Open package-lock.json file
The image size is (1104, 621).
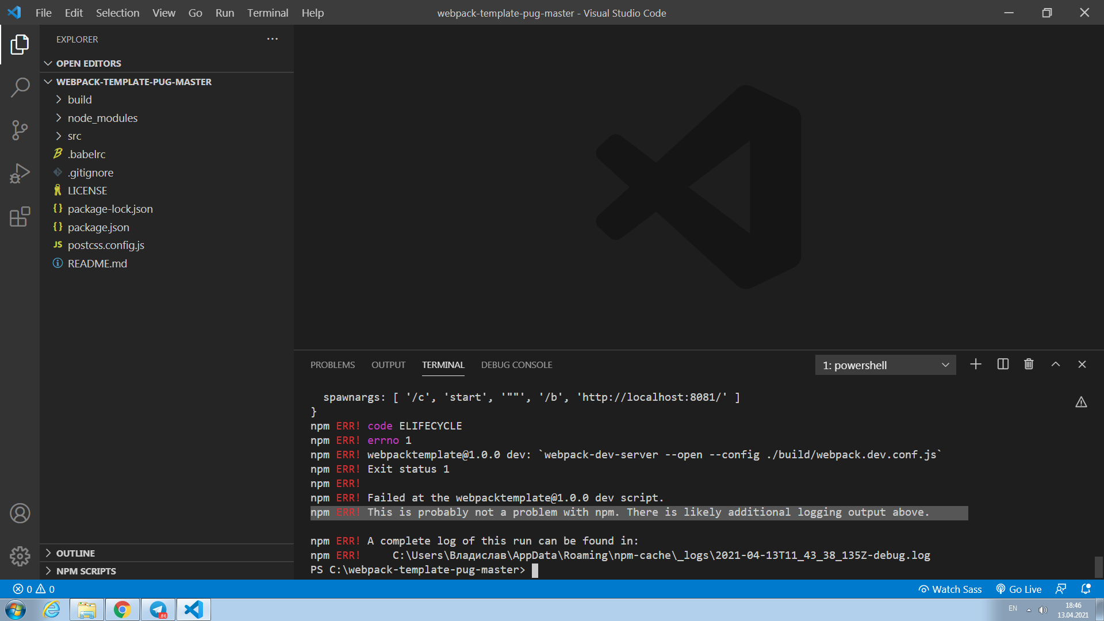[x=167, y=209]
